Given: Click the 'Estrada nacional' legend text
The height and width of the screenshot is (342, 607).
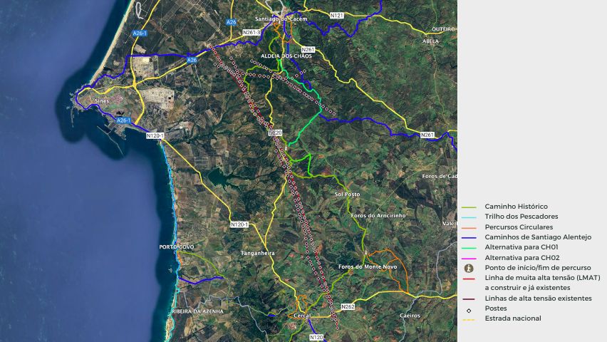Looking at the screenshot, I should pyautogui.click(x=513, y=318).
